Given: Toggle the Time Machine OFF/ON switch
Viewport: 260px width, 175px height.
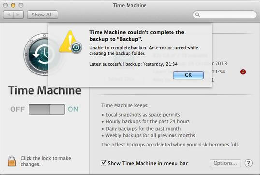Looking at the screenshot, I should (47, 109).
